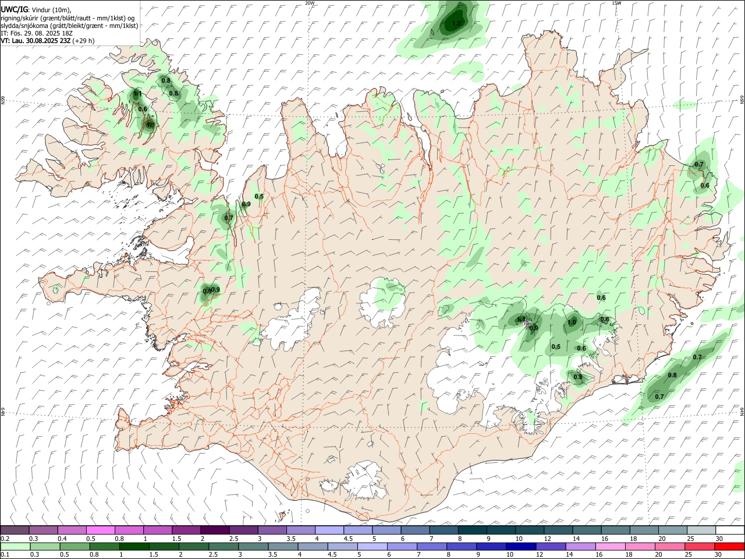Click the 'IT: Fös. 29. 08. 2025 18Z' line

click(x=36, y=33)
